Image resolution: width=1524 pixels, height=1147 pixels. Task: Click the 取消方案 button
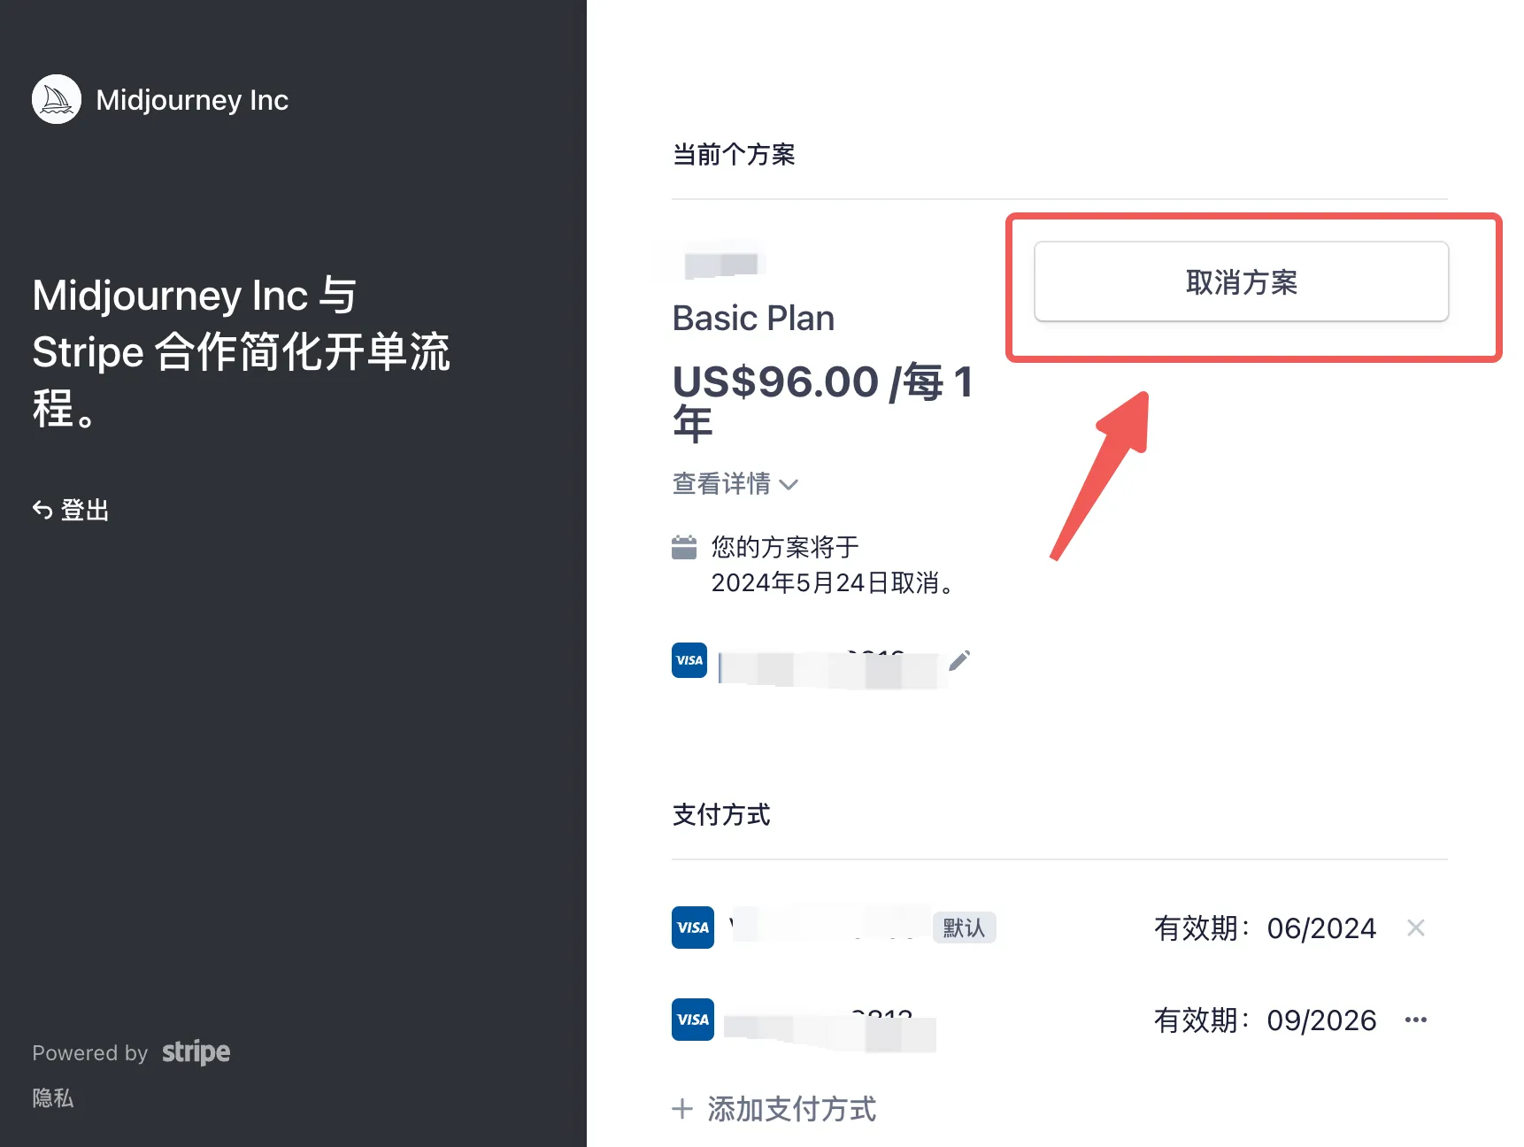(x=1240, y=281)
